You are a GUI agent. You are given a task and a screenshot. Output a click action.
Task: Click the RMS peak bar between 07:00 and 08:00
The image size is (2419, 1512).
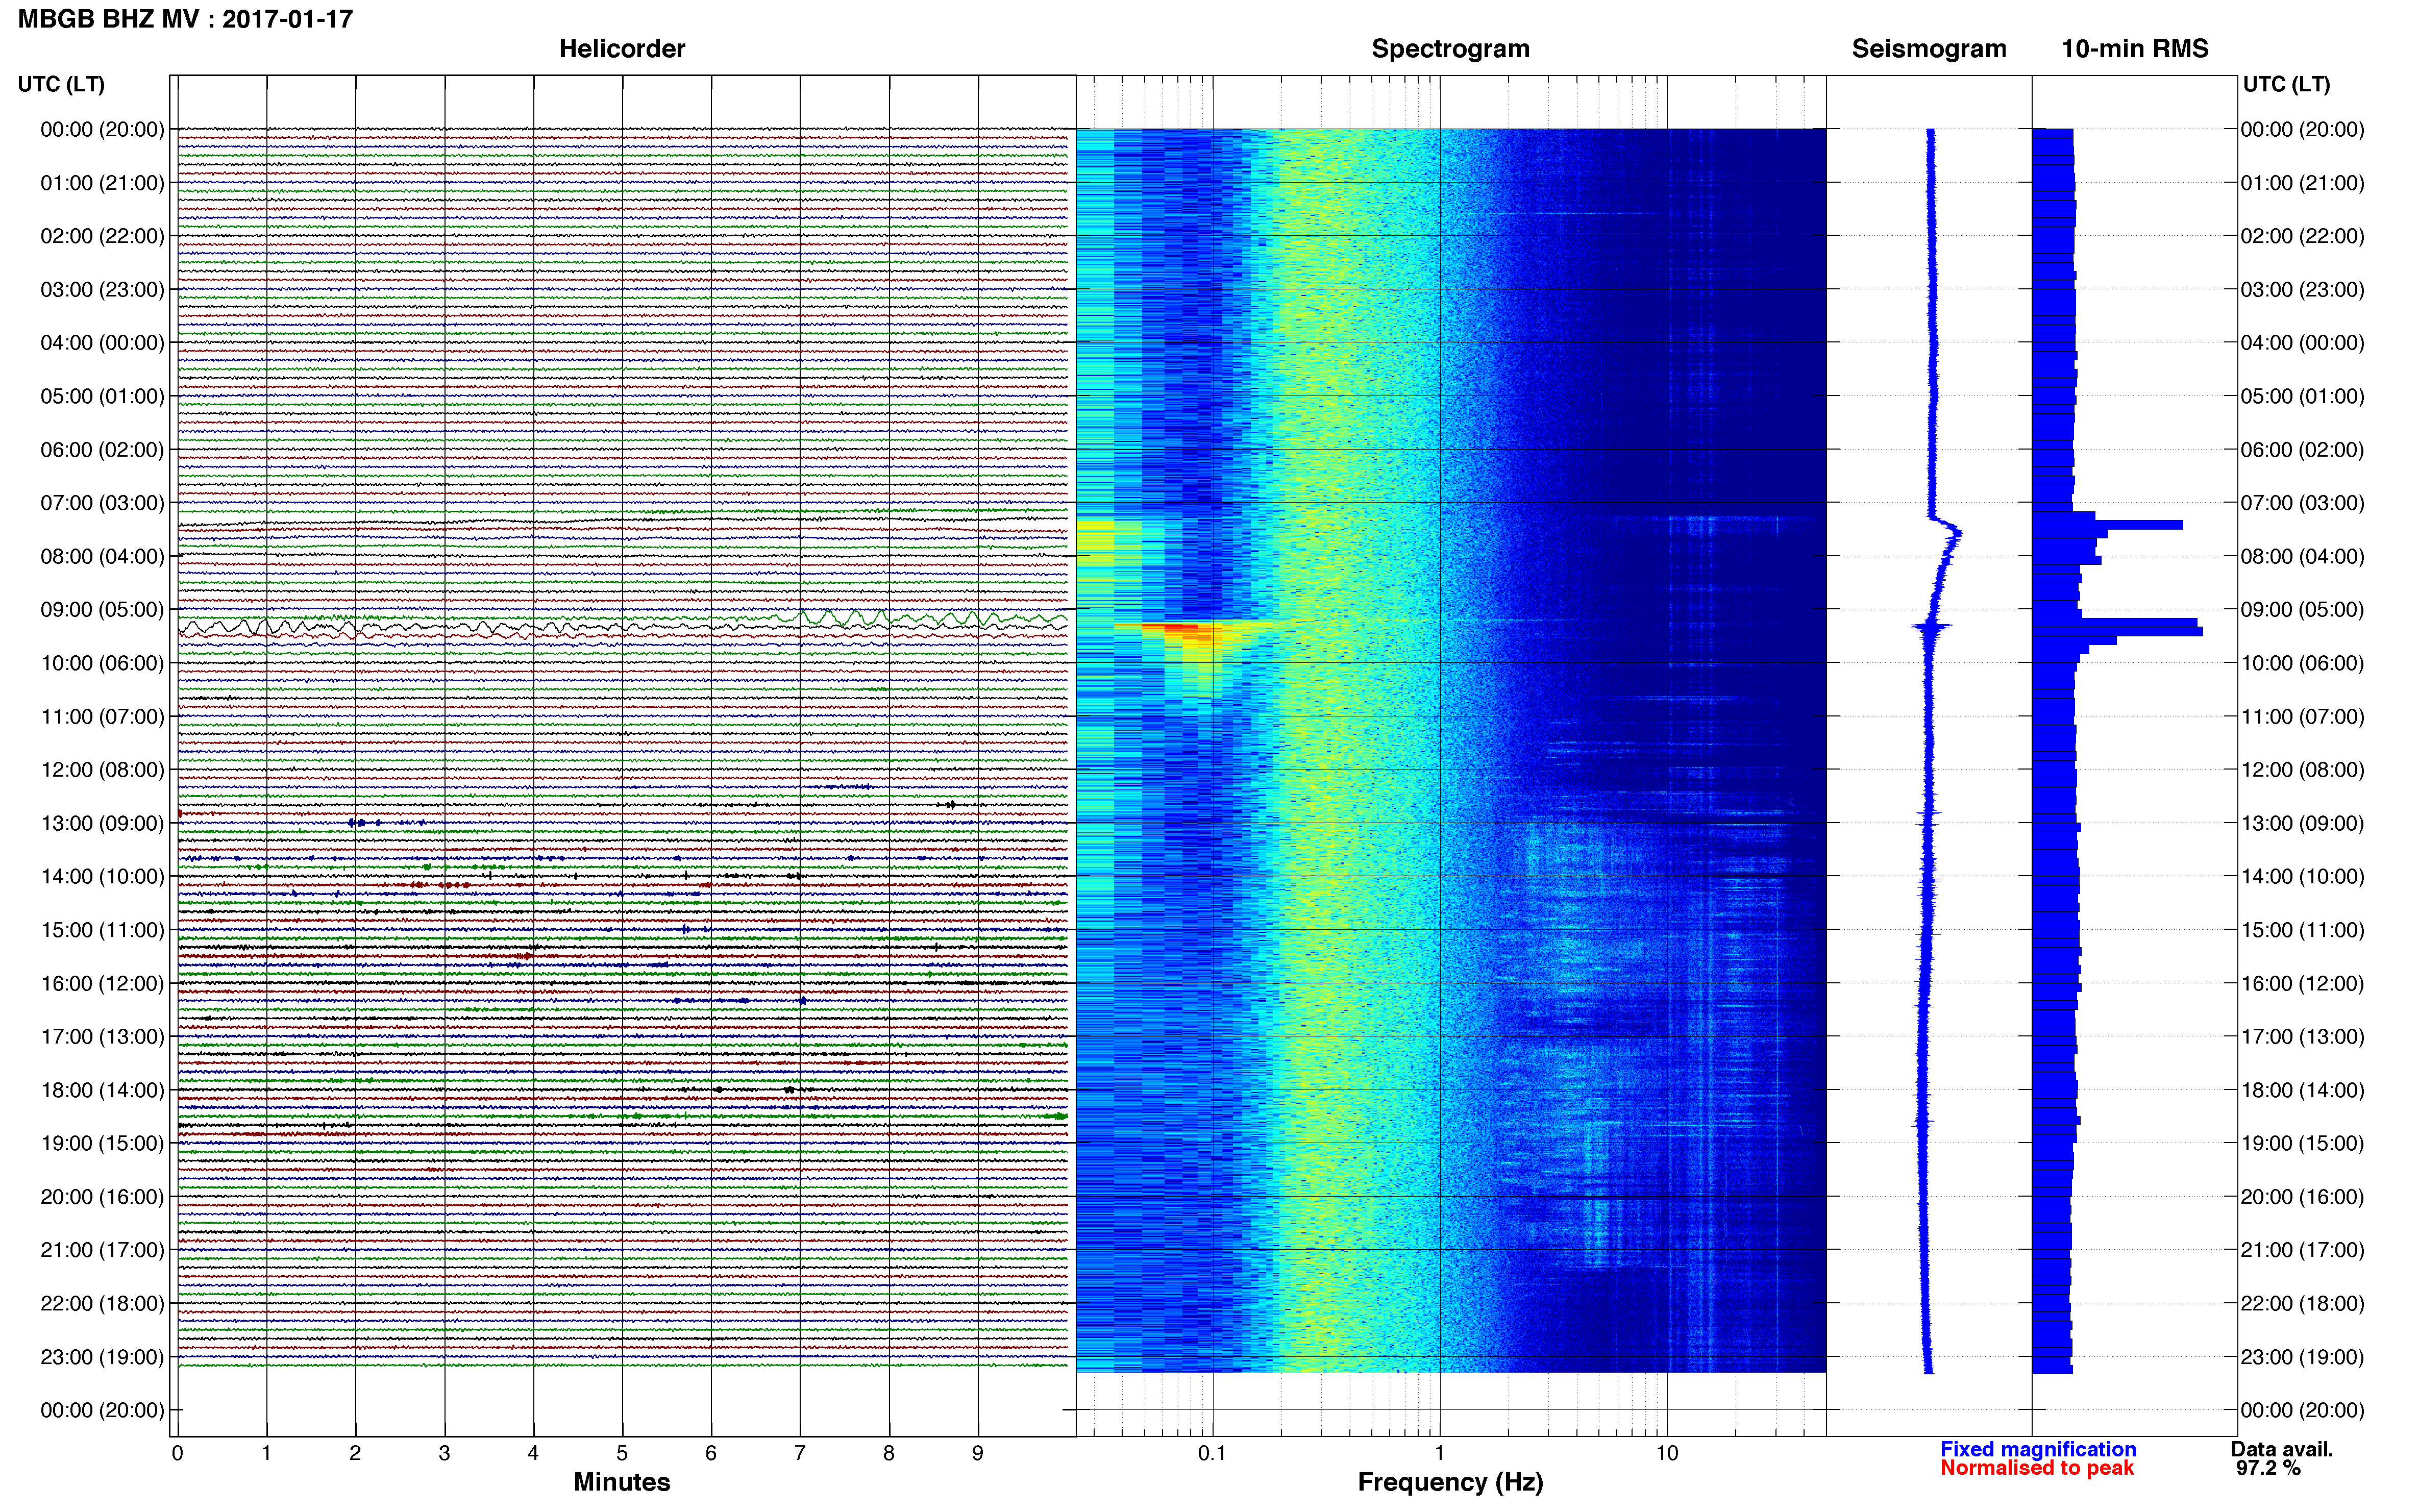[2107, 525]
